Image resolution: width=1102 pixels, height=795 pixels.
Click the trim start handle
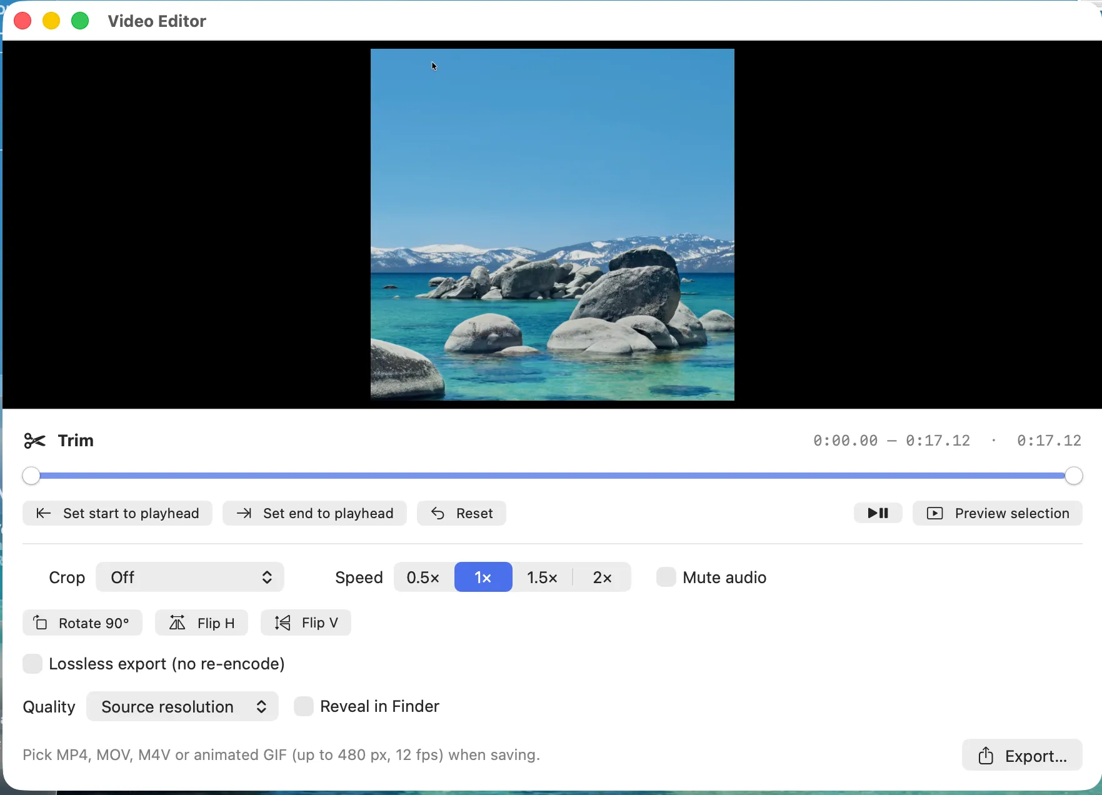point(31,476)
